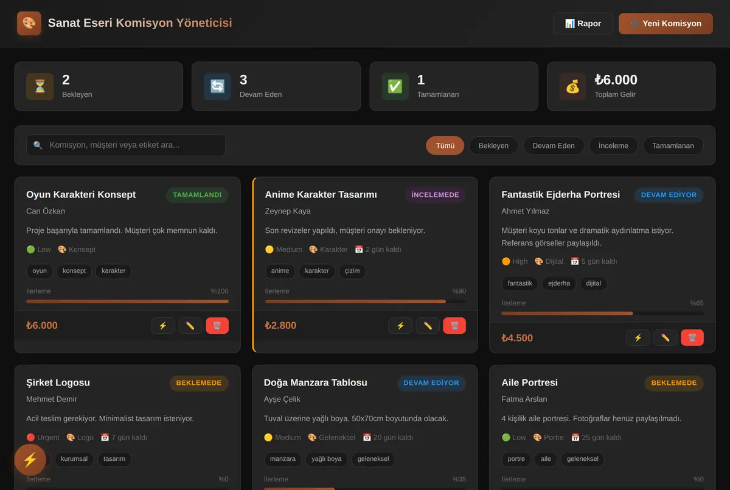The width and height of the screenshot is (730, 490).
Task: Click the ₺4.500 price text
Action: pyautogui.click(x=517, y=338)
